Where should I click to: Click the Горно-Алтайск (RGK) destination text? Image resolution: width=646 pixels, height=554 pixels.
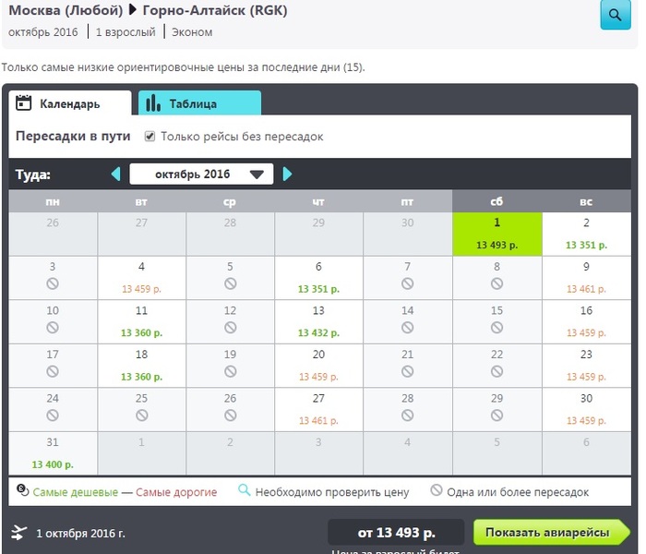pyautogui.click(x=215, y=10)
